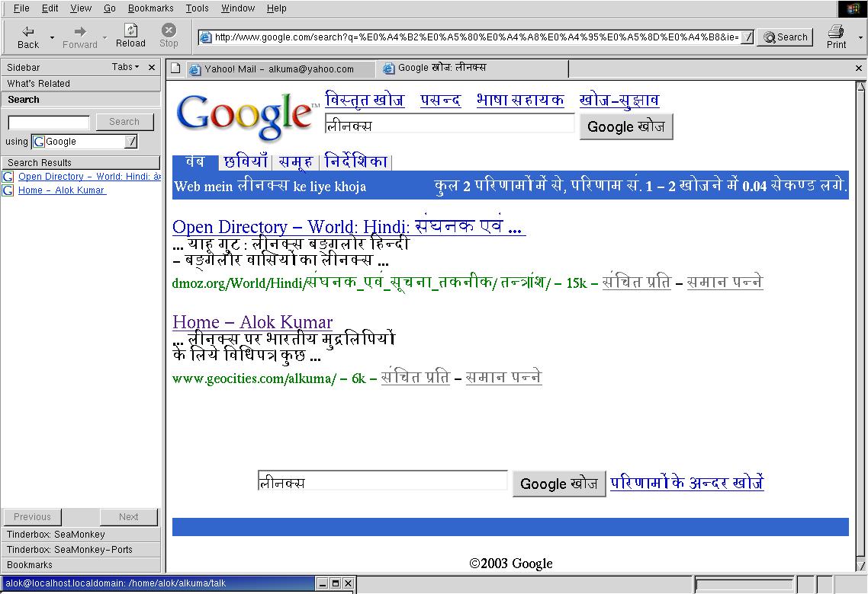
Task: Open the Bookmarks menu
Action: pos(150,8)
